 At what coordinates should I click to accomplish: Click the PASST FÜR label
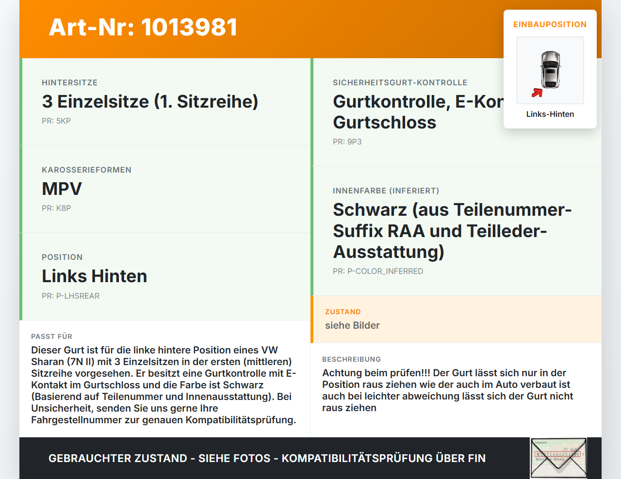[52, 336]
